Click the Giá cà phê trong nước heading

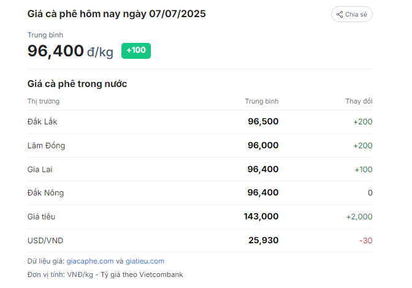click(x=77, y=84)
